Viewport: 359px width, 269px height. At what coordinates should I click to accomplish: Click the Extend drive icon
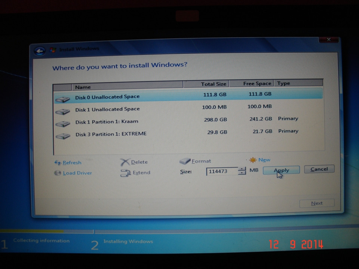126,173
